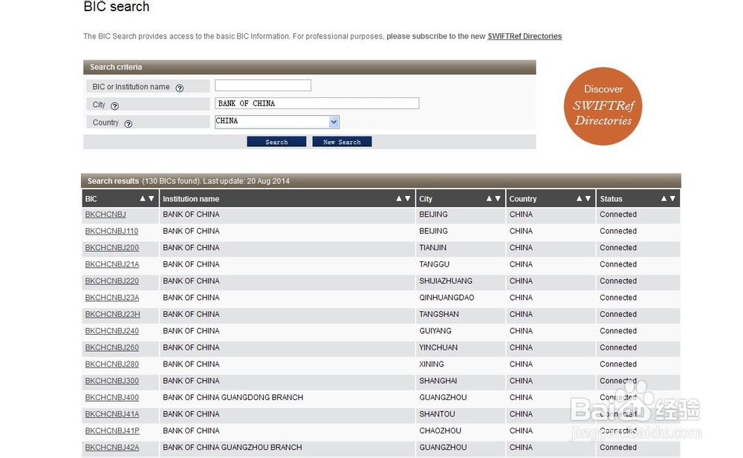Sort Institution name column ascending

coord(398,198)
